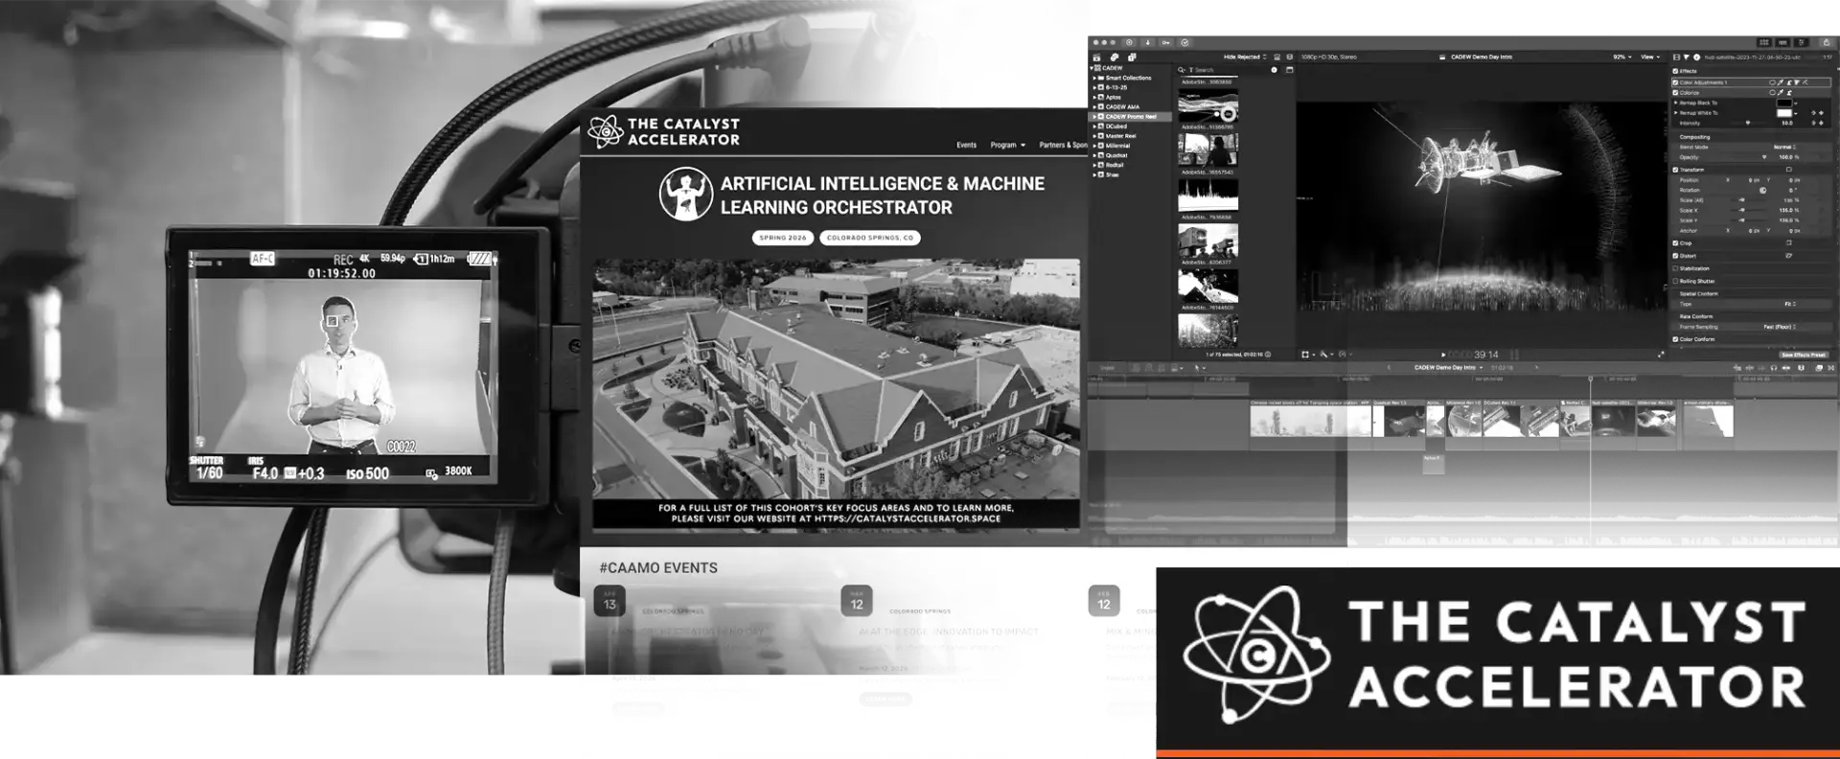The image size is (1840, 759).
Task: Click the info icon beside selected count
Action: pos(1268,355)
